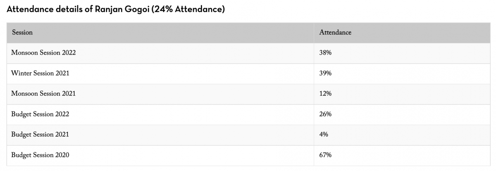The image size is (496, 171).
Task: Click the 38% attendance value
Action: pos(325,53)
